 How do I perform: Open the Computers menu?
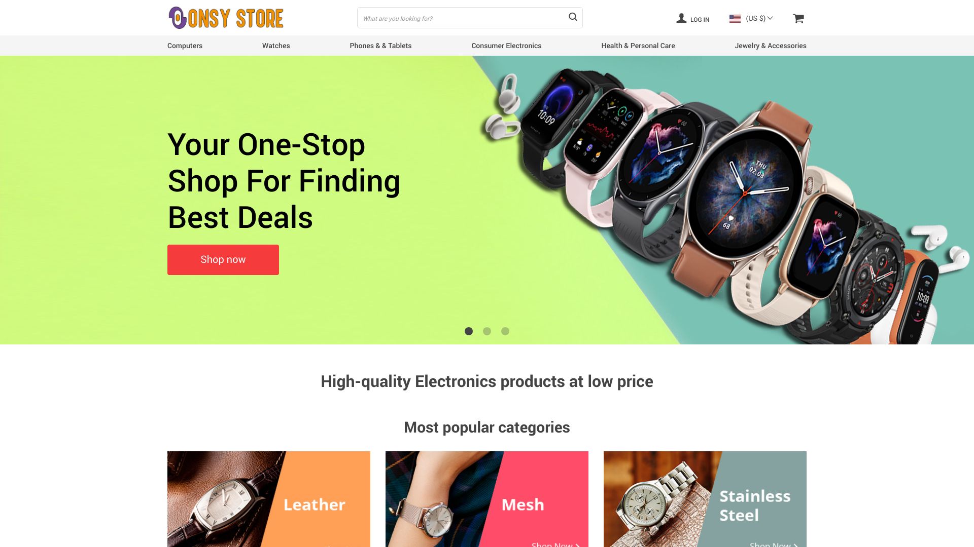click(x=185, y=46)
